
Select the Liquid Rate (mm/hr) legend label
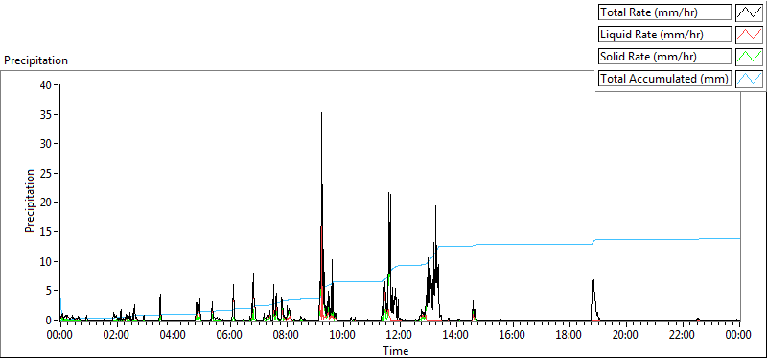(x=664, y=35)
